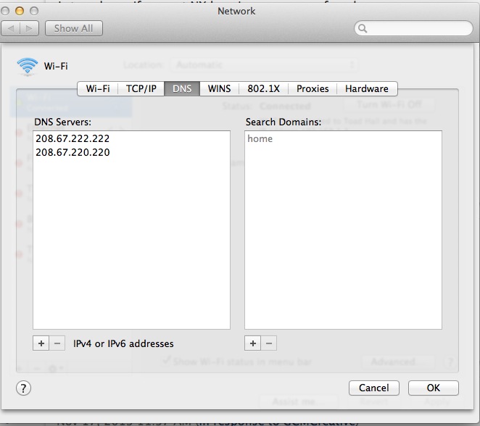The image size is (480, 426).
Task: Switch to the Wi-Fi tab
Action: [x=98, y=88]
